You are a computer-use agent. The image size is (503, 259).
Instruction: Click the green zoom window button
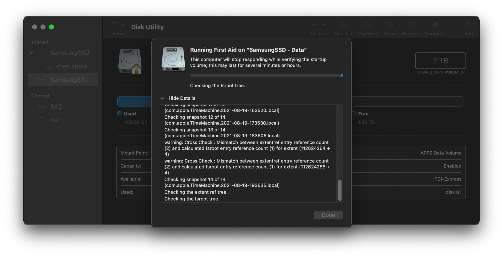click(x=51, y=27)
